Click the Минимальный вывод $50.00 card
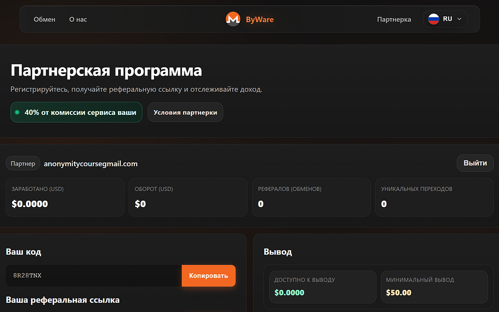499x312 pixels. tap(434, 287)
